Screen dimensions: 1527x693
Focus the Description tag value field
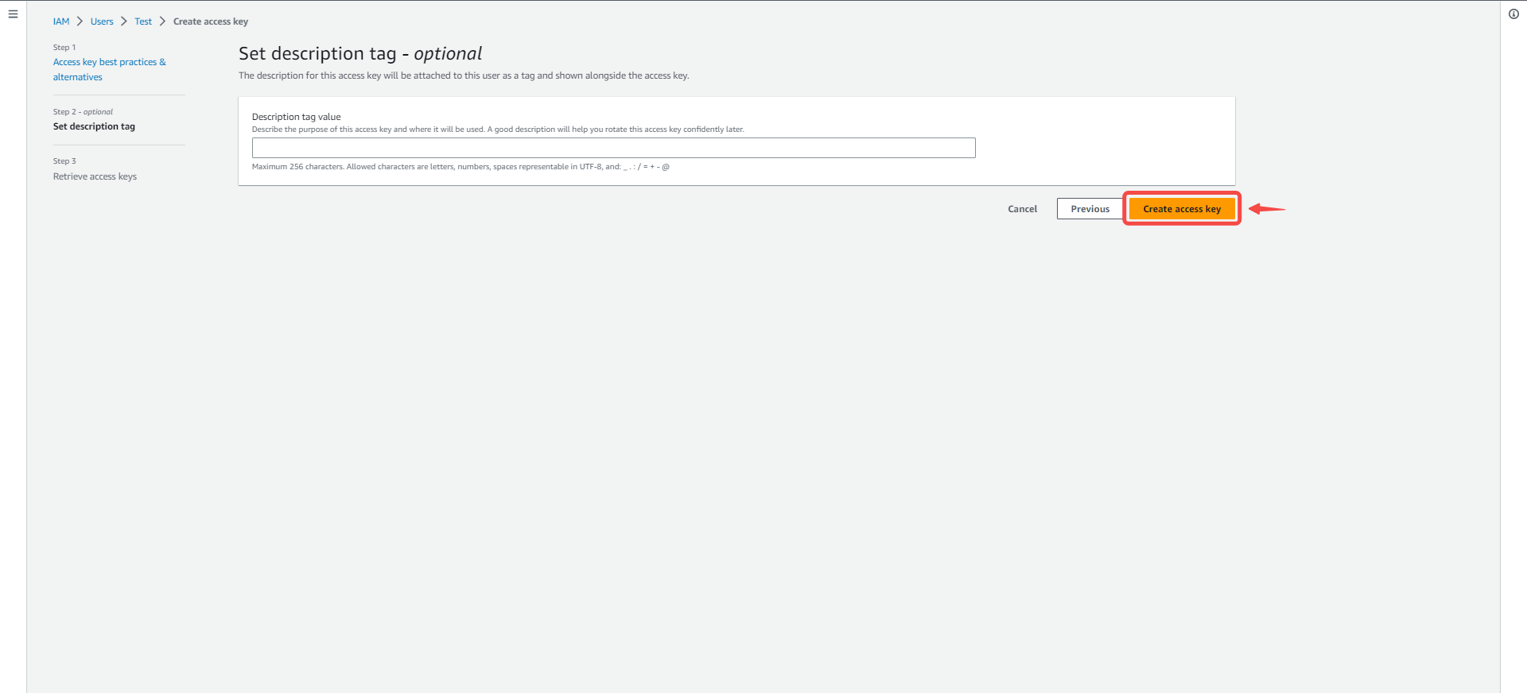point(613,148)
